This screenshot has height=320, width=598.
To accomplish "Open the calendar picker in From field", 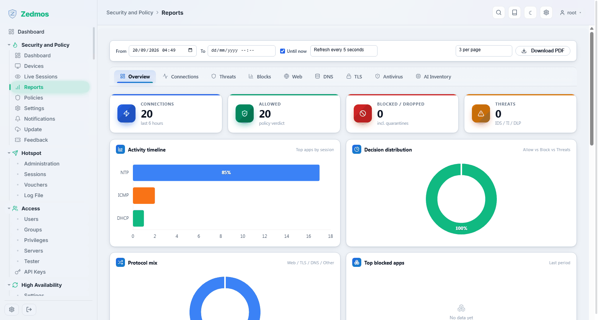I will pyautogui.click(x=190, y=50).
